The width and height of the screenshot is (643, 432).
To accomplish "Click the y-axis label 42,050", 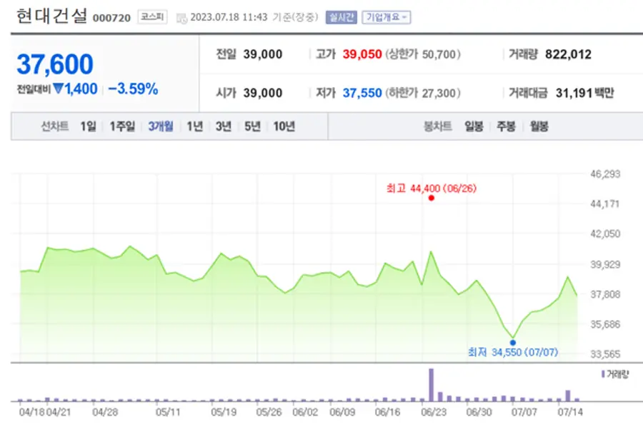I will [605, 233].
